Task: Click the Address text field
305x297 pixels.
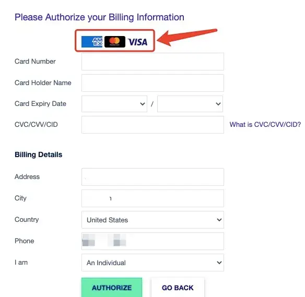Action: 152,177
